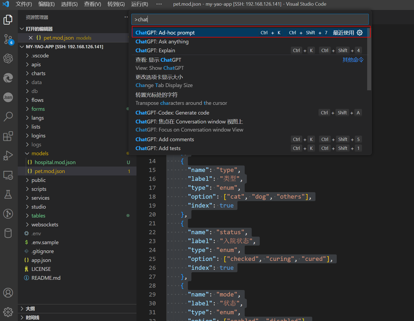414x321 pixels.
Task: Open the 文件(F) menu
Action: (24, 4)
